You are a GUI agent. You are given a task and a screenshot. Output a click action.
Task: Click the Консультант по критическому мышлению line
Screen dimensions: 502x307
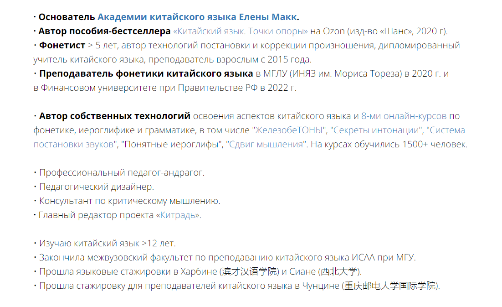pos(129,201)
